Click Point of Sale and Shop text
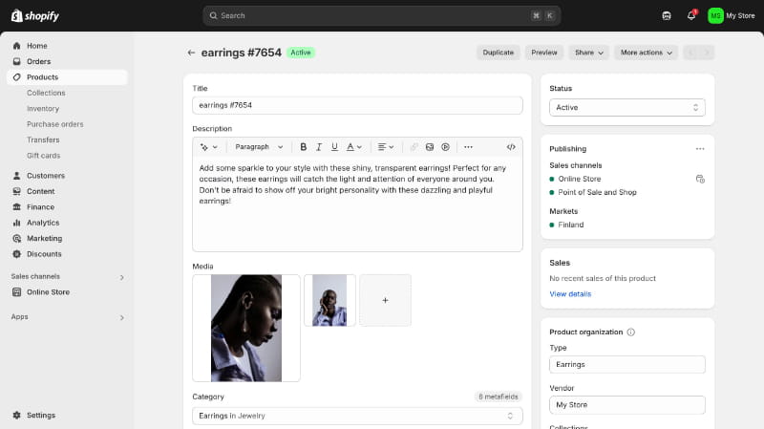This screenshot has height=429, width=764. tap(598, 192)
